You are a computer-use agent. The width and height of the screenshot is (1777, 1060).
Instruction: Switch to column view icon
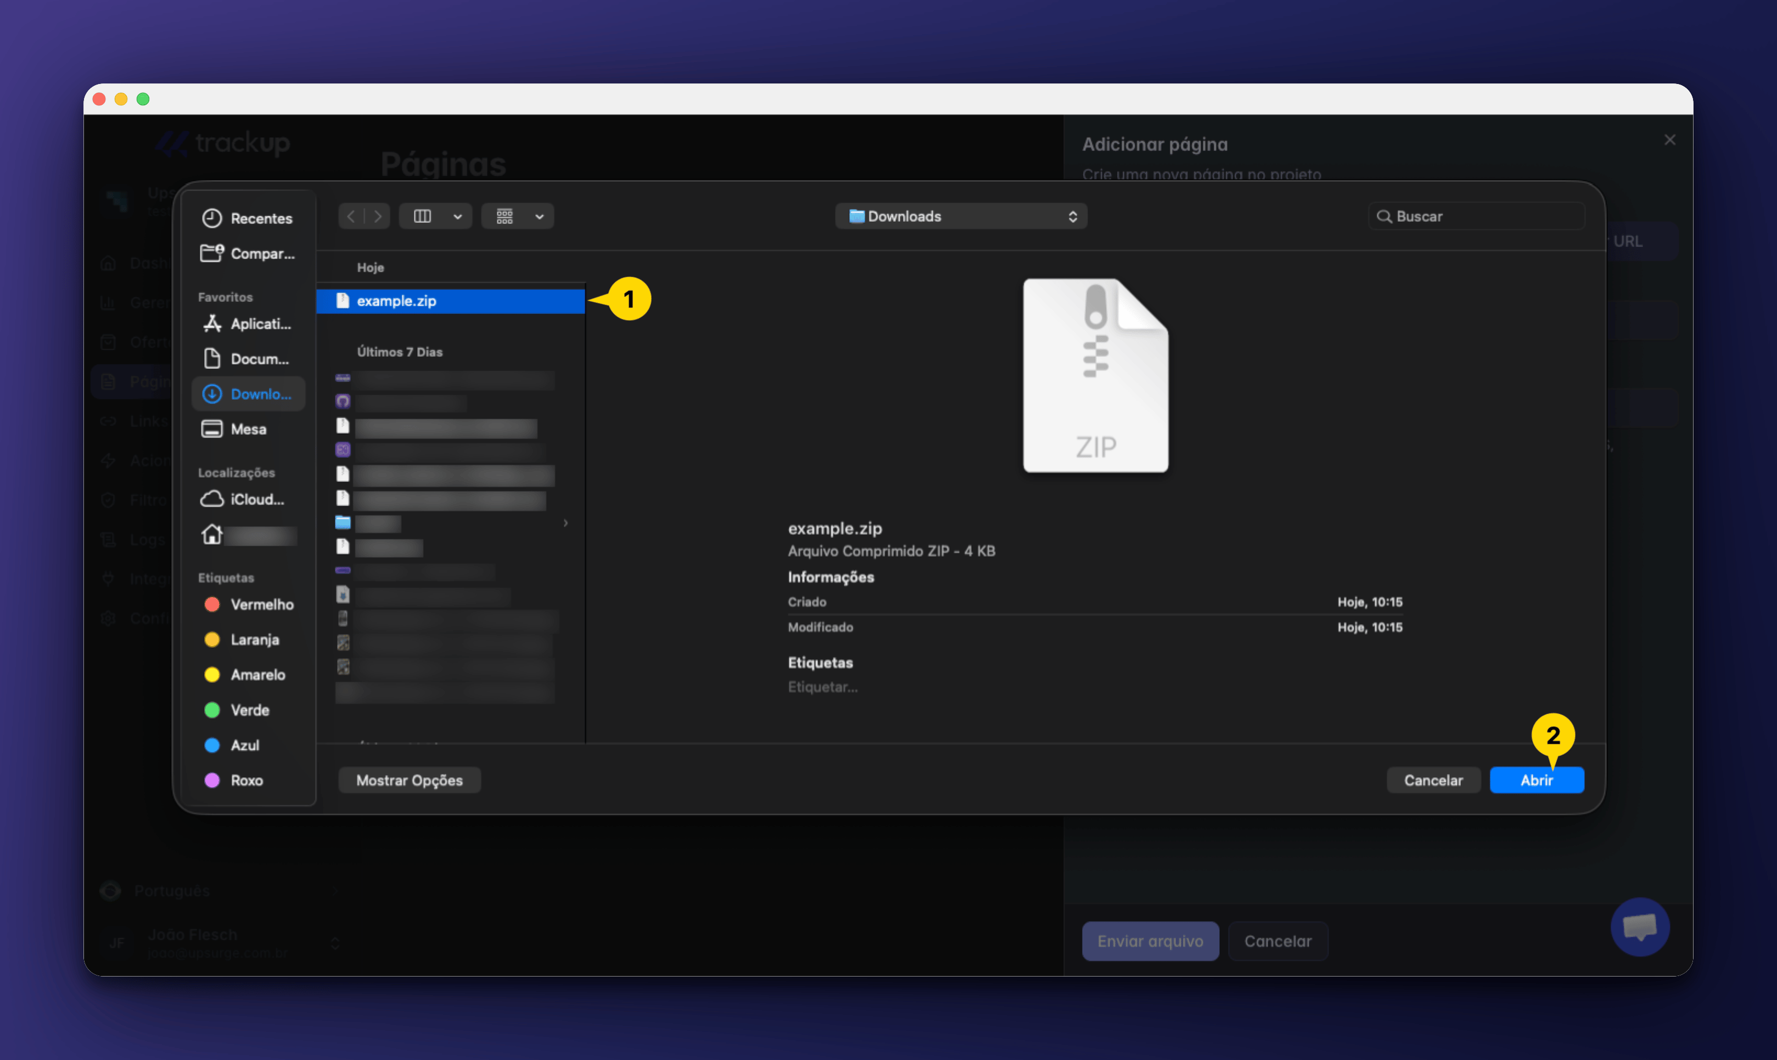pyautogui.click(x=422, y=216)
